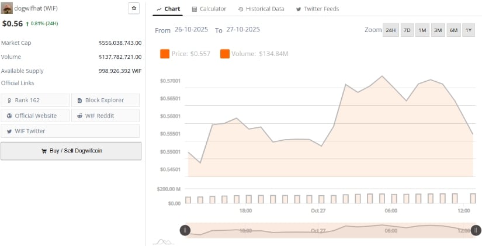
Task: Toggle the Volume series legend swatch
Action: pos(225,54)
